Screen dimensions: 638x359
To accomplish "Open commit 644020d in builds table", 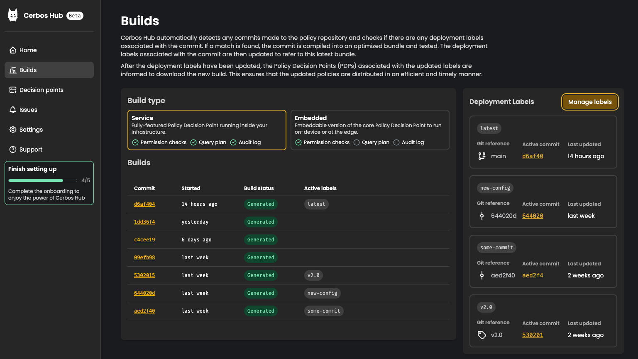I will 144,293.
